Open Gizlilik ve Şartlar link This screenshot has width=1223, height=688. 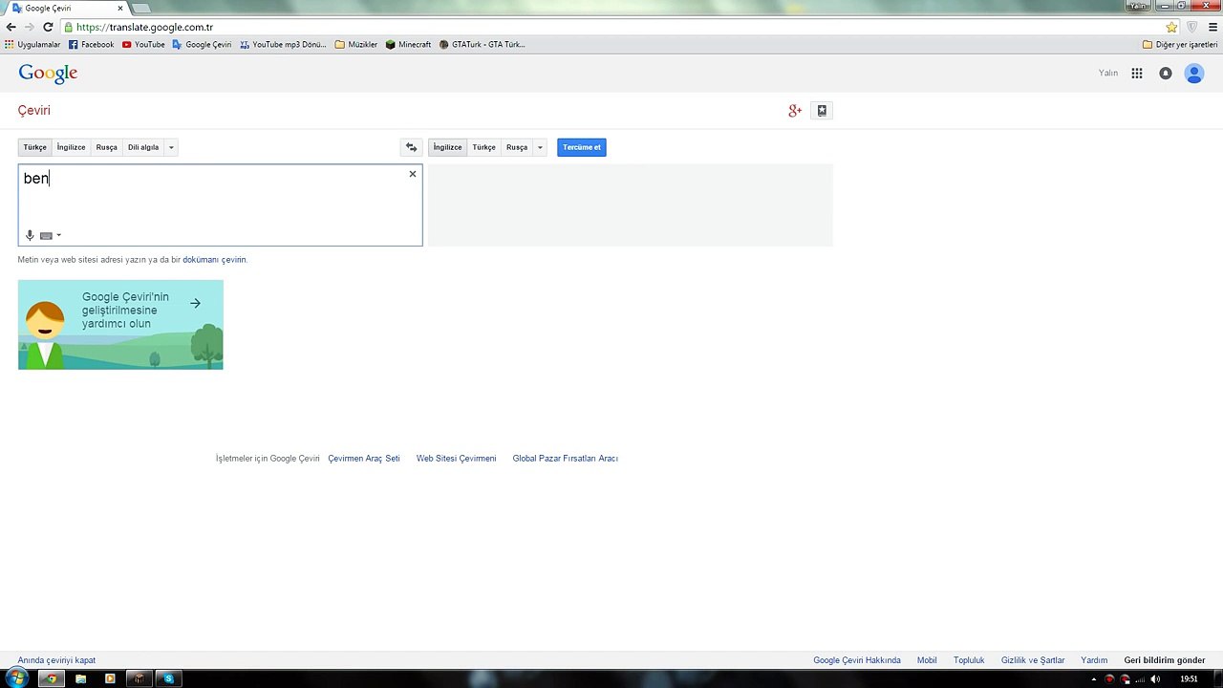coord(1033,660)
